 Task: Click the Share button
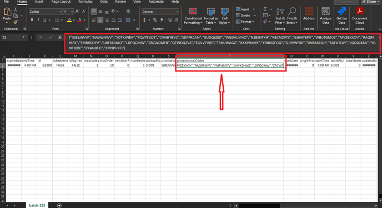(x=370, y=2)
